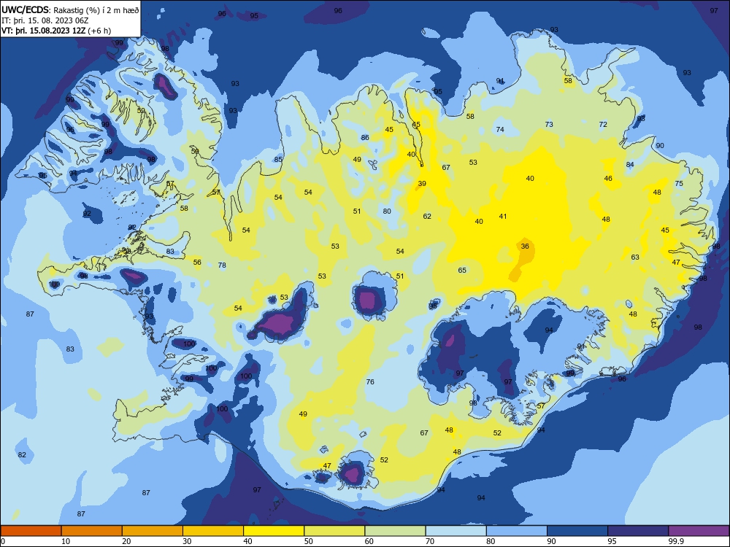This screenshot has height=547, width=730.
Task: Choose the gold 30–40 legend swatch
Action: [213, 531]
